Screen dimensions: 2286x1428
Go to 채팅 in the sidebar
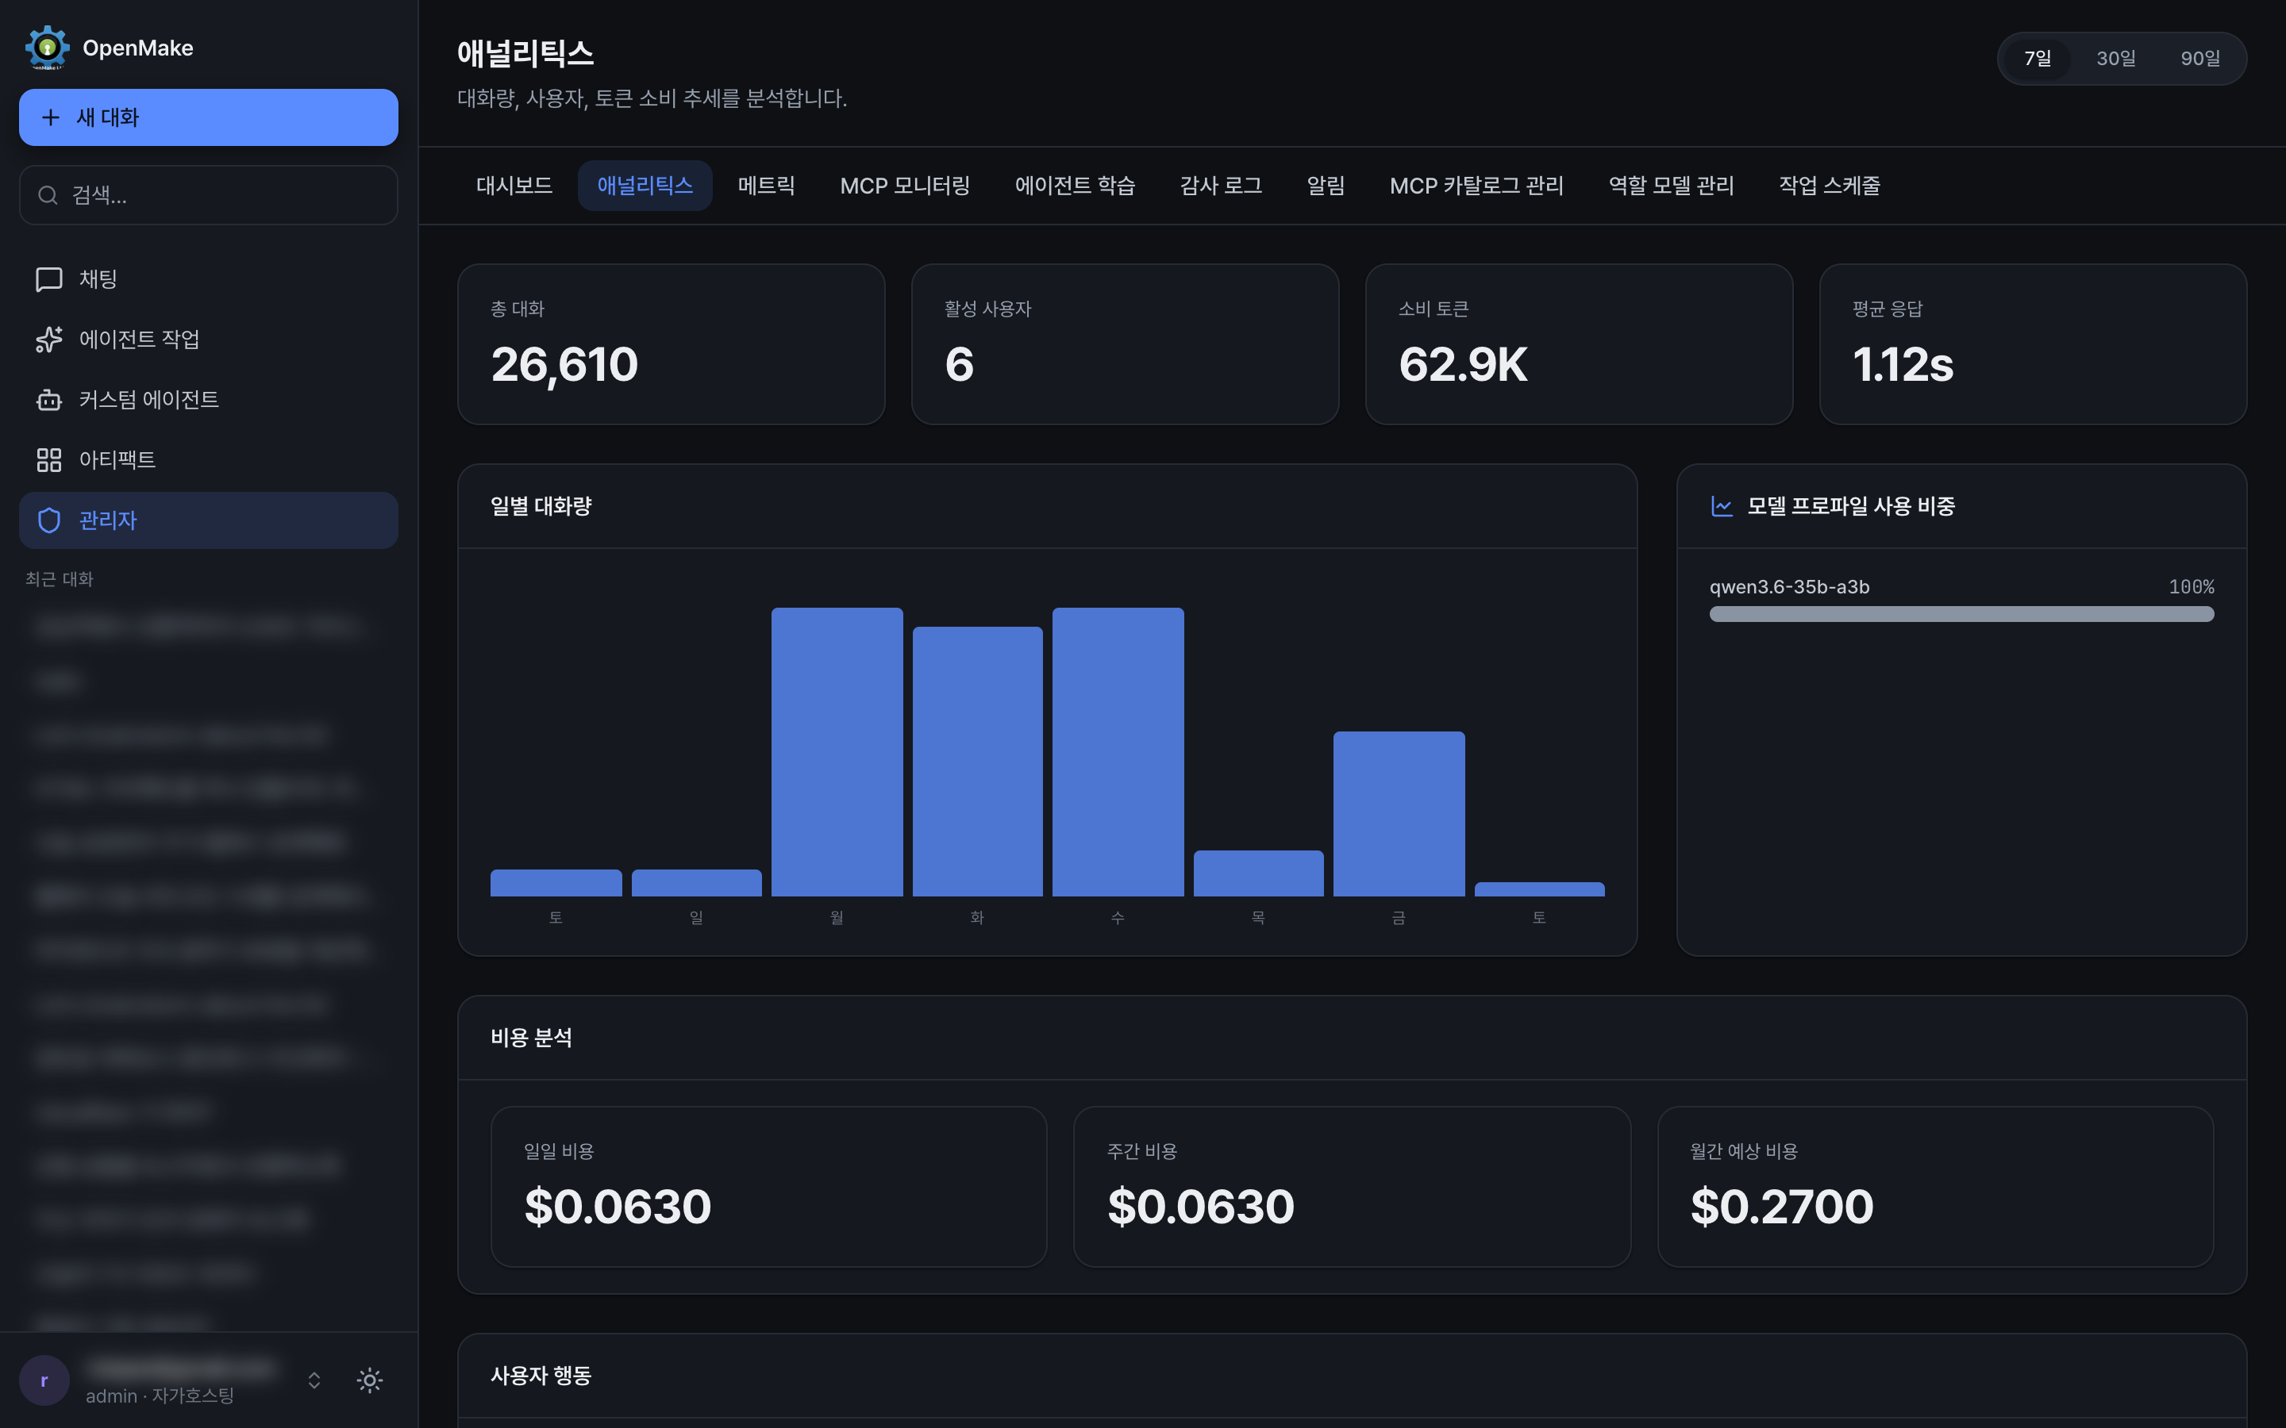click(x=209, y=279)
